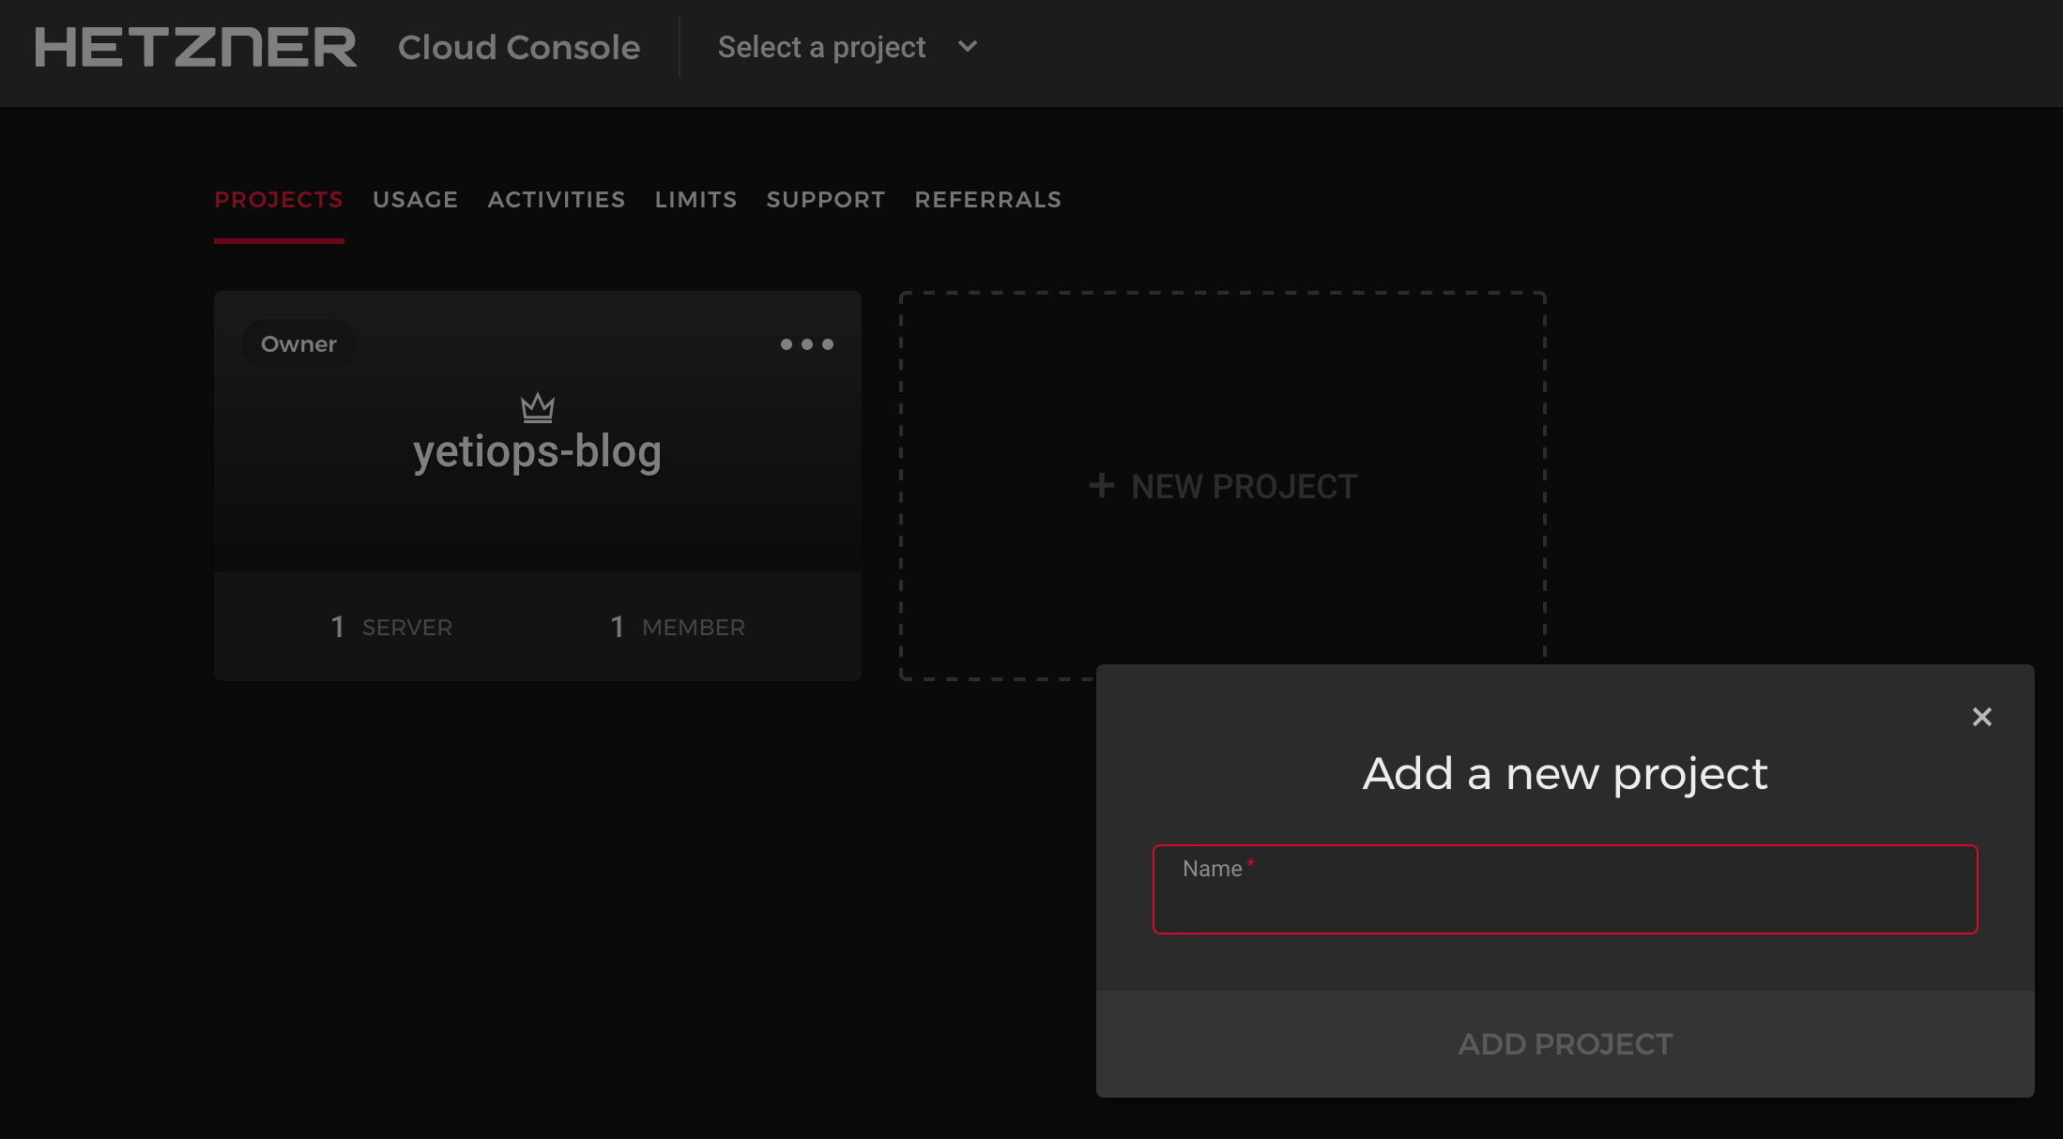The height and width of the screenshot is (1139, 2063).
Task: Click the chevron next to Select a project
Action: point(967,46)
